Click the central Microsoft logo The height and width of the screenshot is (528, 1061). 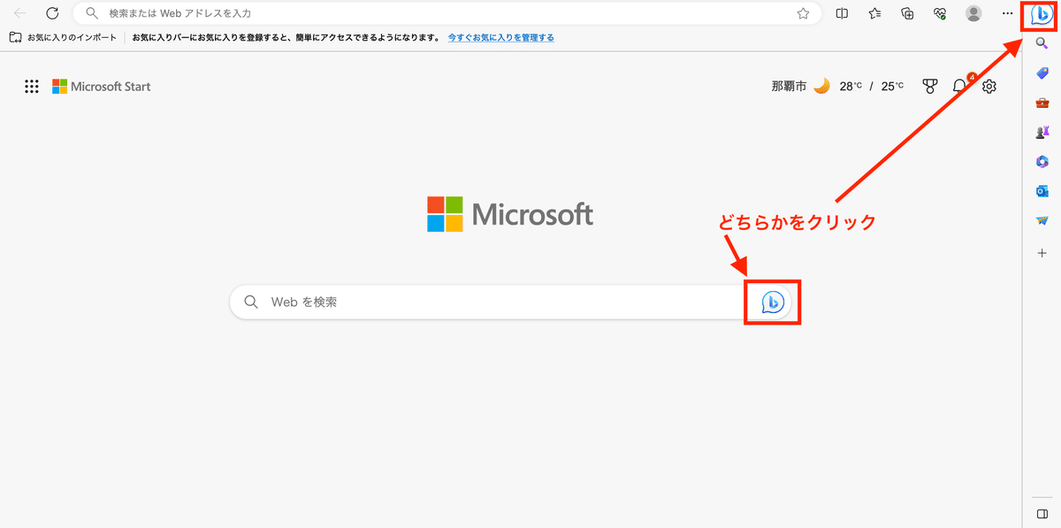510,214
